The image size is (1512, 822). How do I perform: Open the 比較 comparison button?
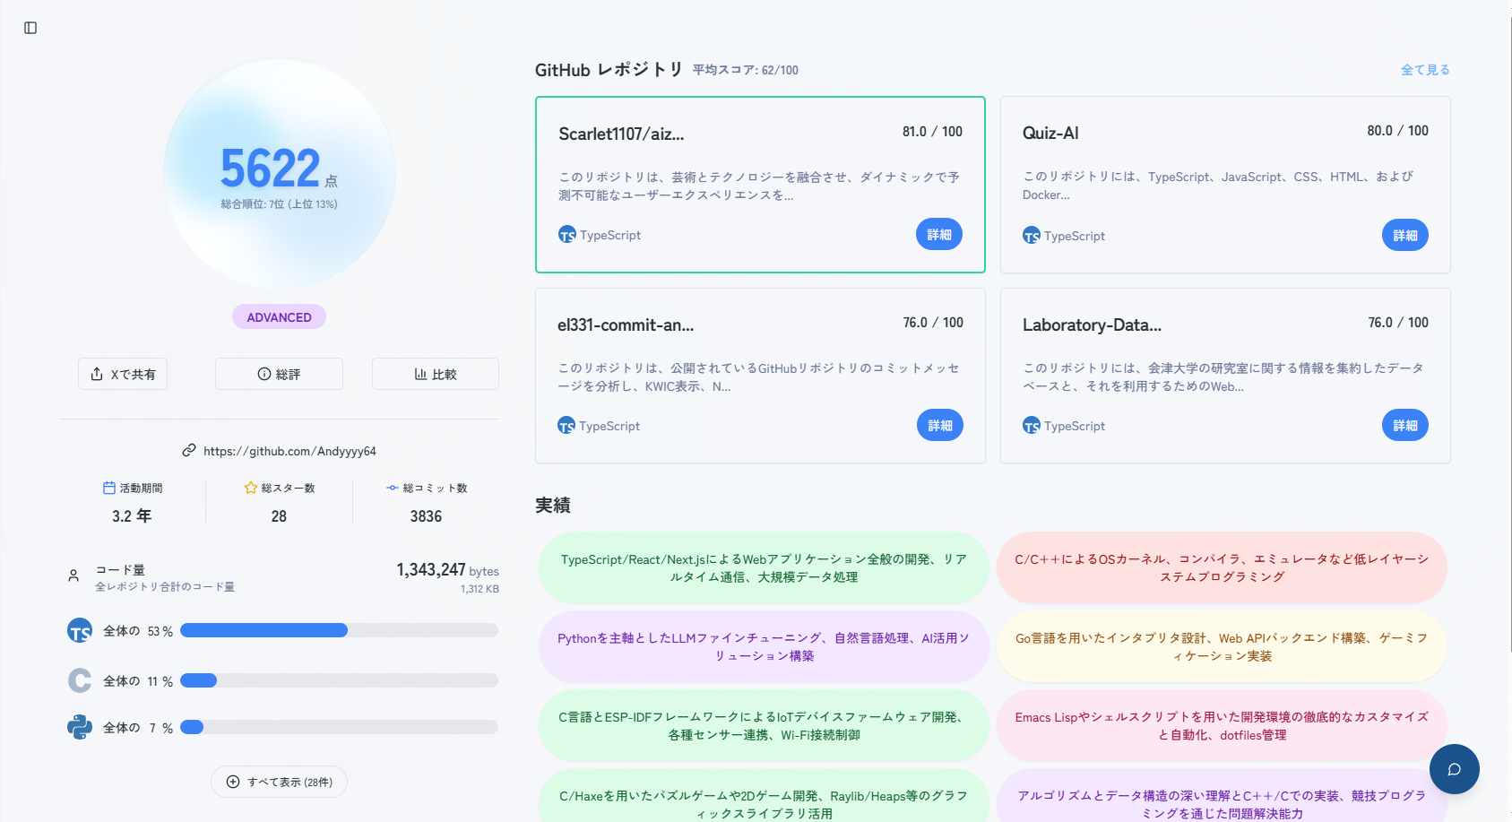point(436,374)
